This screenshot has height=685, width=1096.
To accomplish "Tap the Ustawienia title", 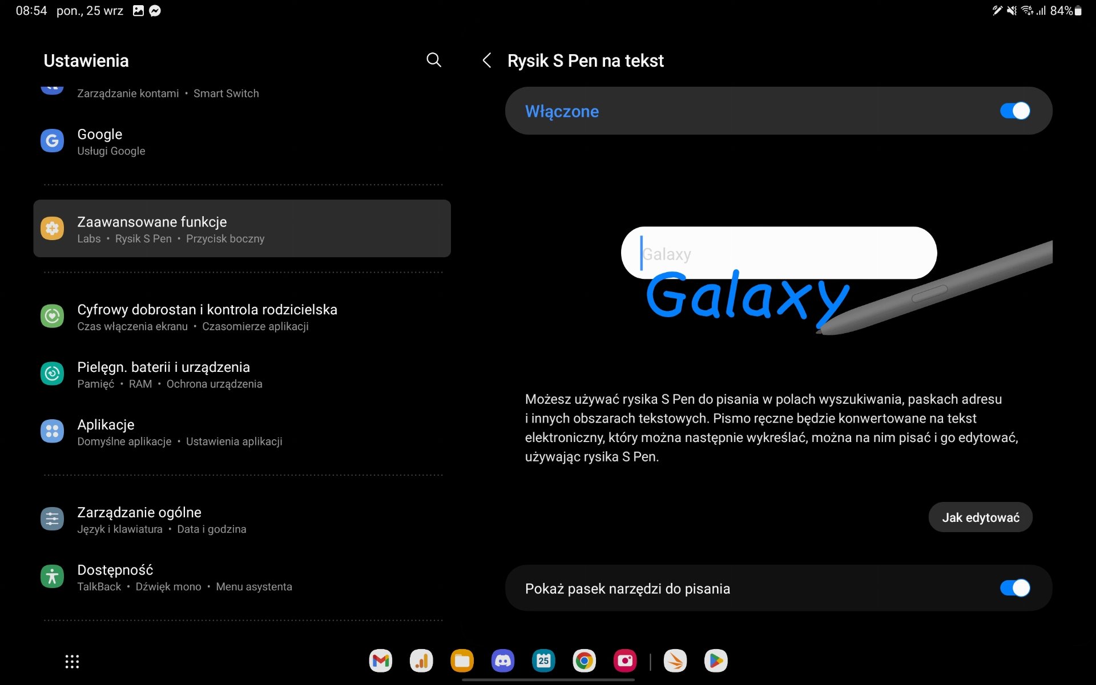I will pos(86,60).
